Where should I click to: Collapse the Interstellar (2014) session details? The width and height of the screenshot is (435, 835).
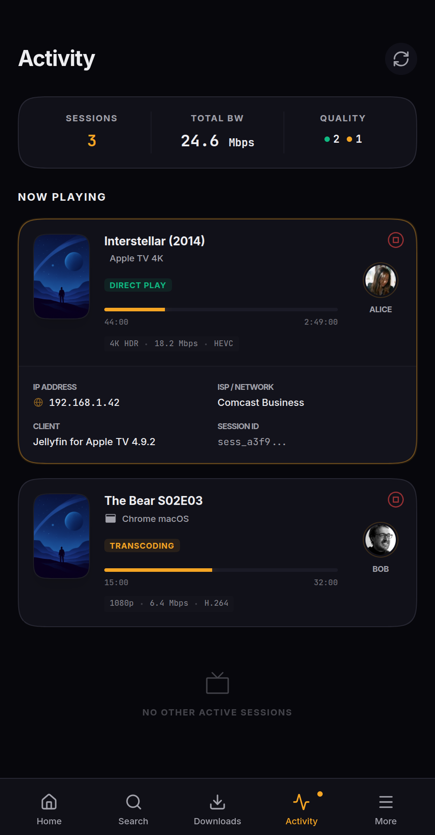[217, 293]
